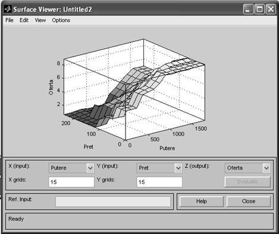Click the Evaluate button
The height and width of the screenshot is (234, 279).
point(247,182)
